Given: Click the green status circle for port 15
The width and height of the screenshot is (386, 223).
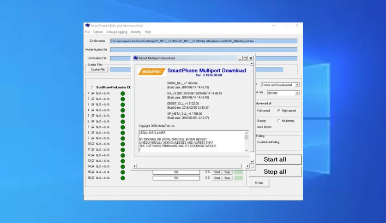Looking at the screenshot, I should tap(123, 172).
